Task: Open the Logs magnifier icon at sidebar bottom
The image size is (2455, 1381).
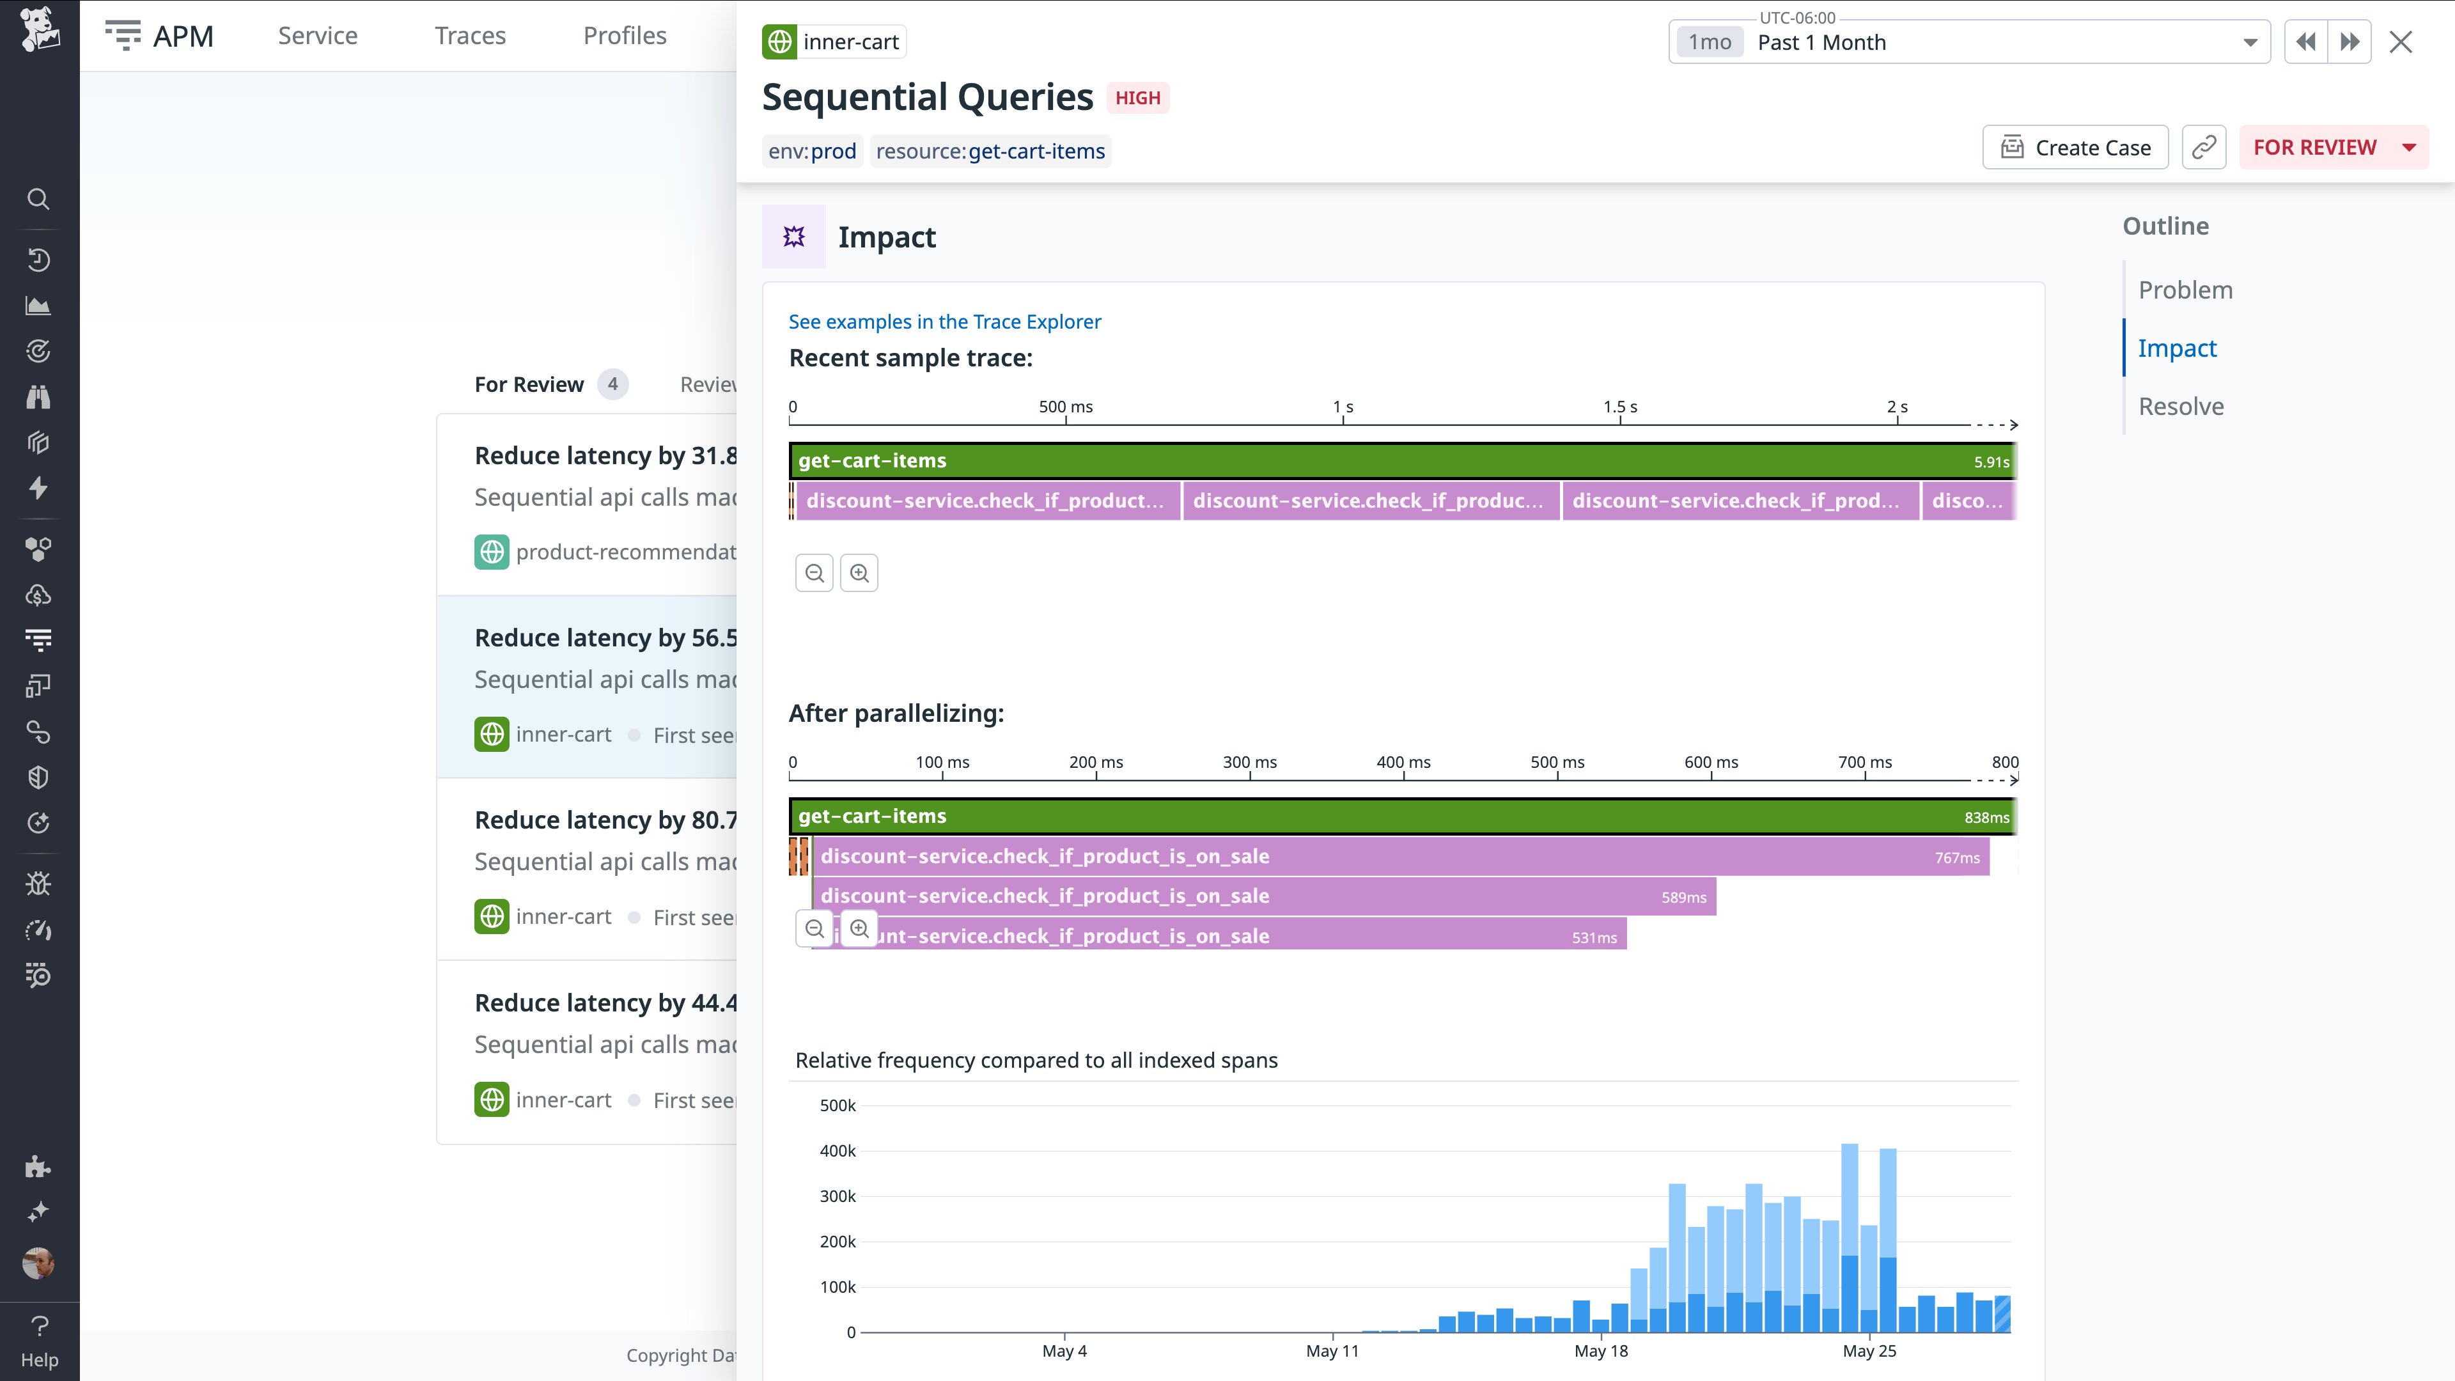Action: pyautogui.click(x=38, y=975)
